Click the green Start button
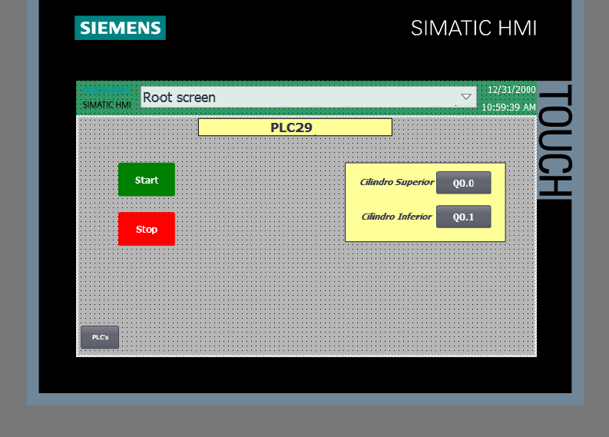Image resolution: width=609 pixels, height=437 pixels. point(147,180)
